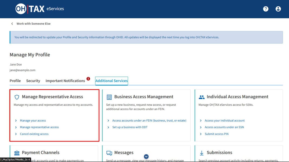Select the Additional Services tab
Image resolution: width=289 pixels, height=162 pixels.
pos(112,81)
